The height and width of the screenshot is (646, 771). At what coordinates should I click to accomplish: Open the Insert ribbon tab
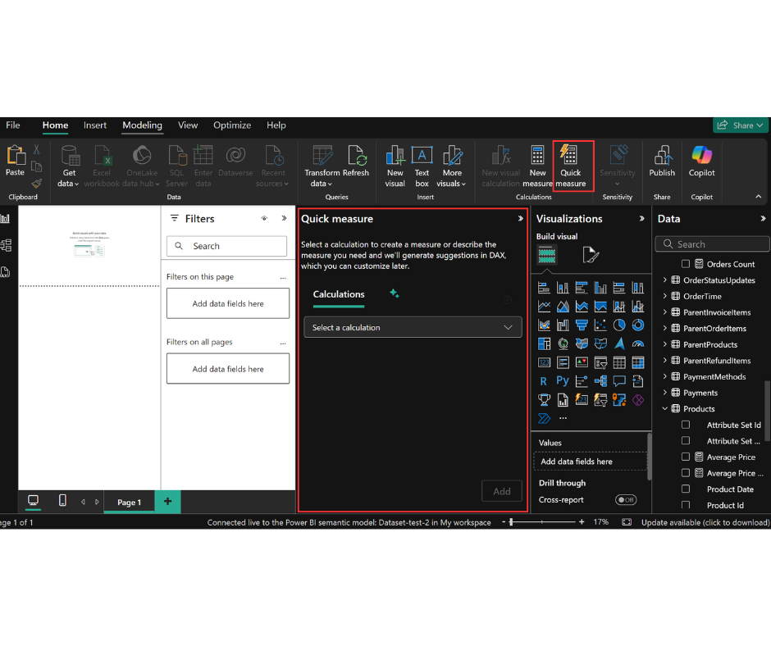coord(95,125)
